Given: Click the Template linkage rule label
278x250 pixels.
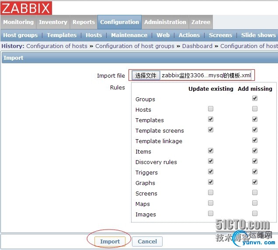Looking at the screenshot, I should coord(159,141).
